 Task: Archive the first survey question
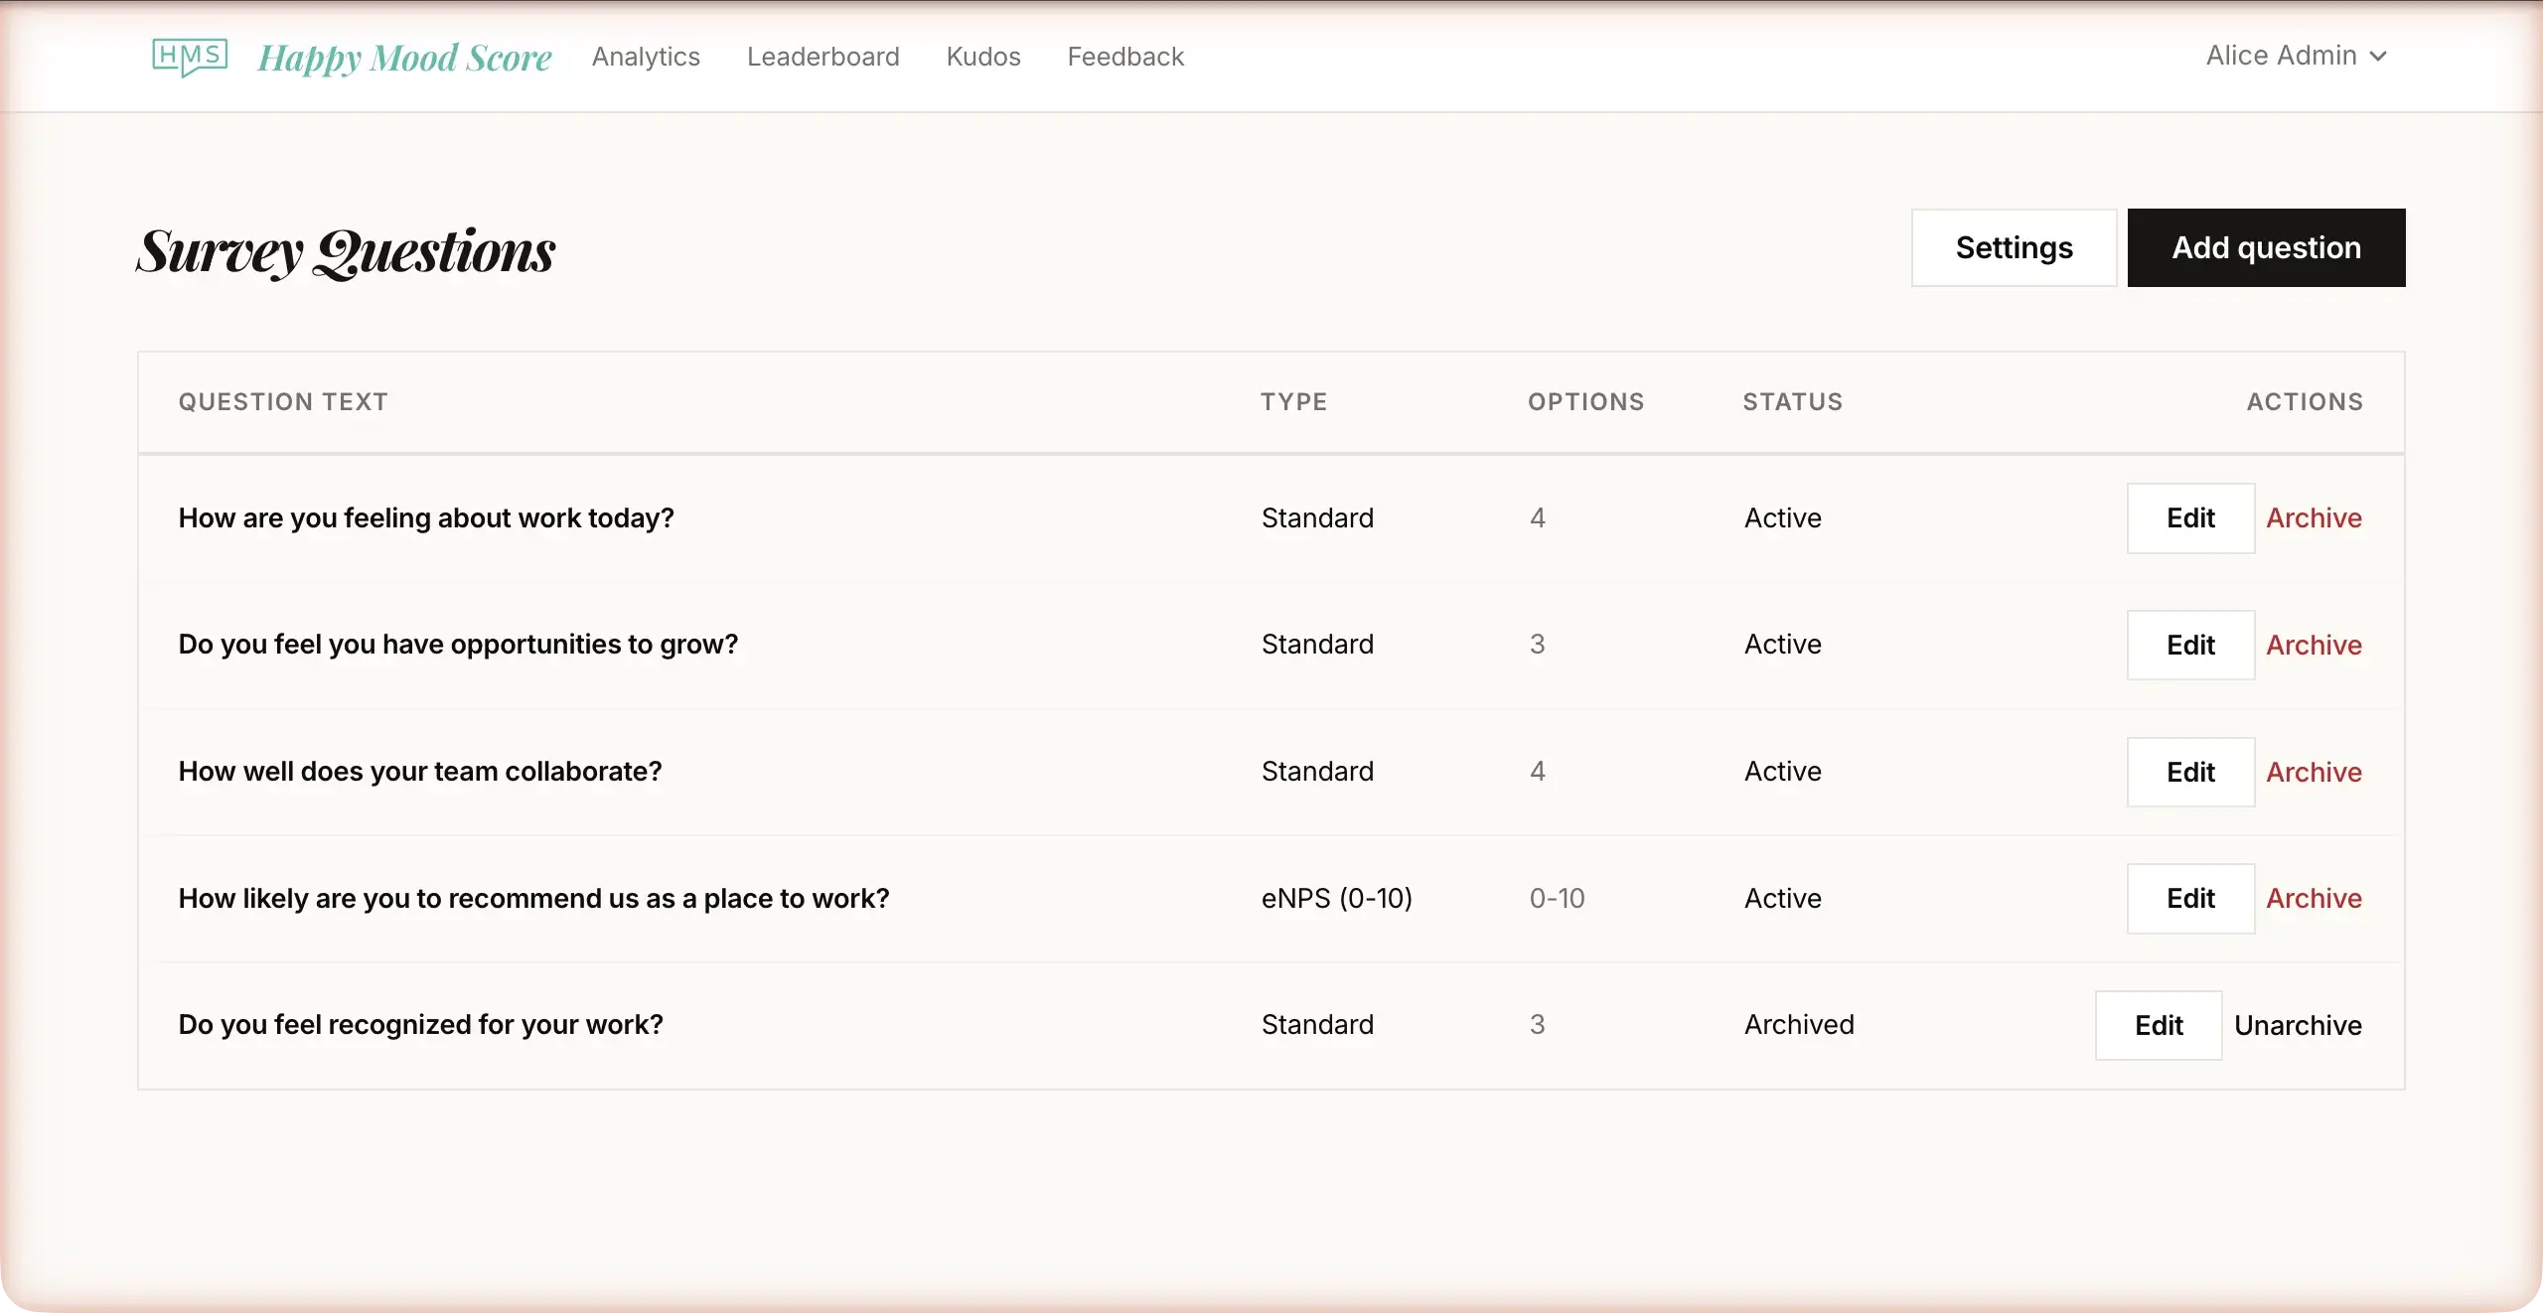coord(2315,517)
